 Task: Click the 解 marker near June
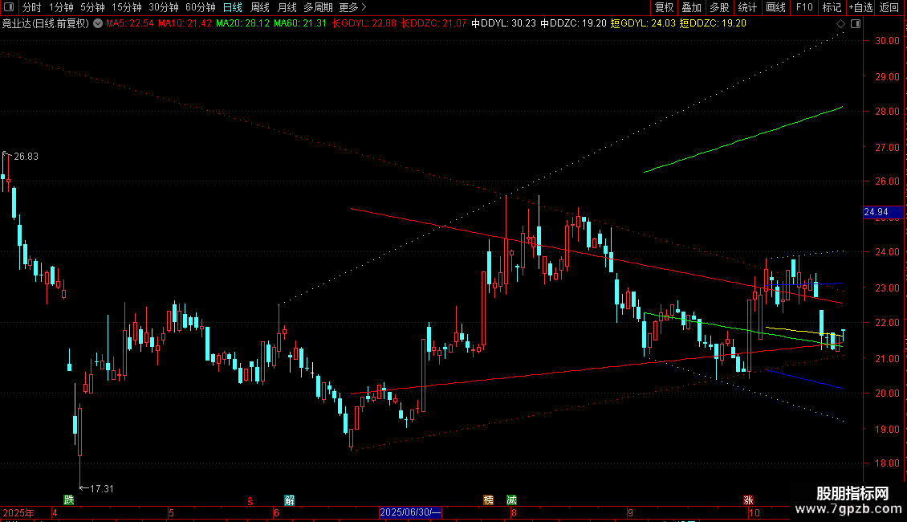click(289, 500)
